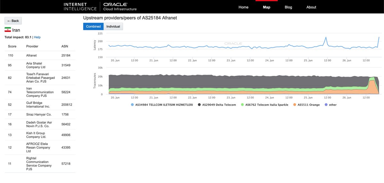Click ASN 56402 cell
Image resolution: width=384 pixels, height=183 pixels.
(66, 124)
